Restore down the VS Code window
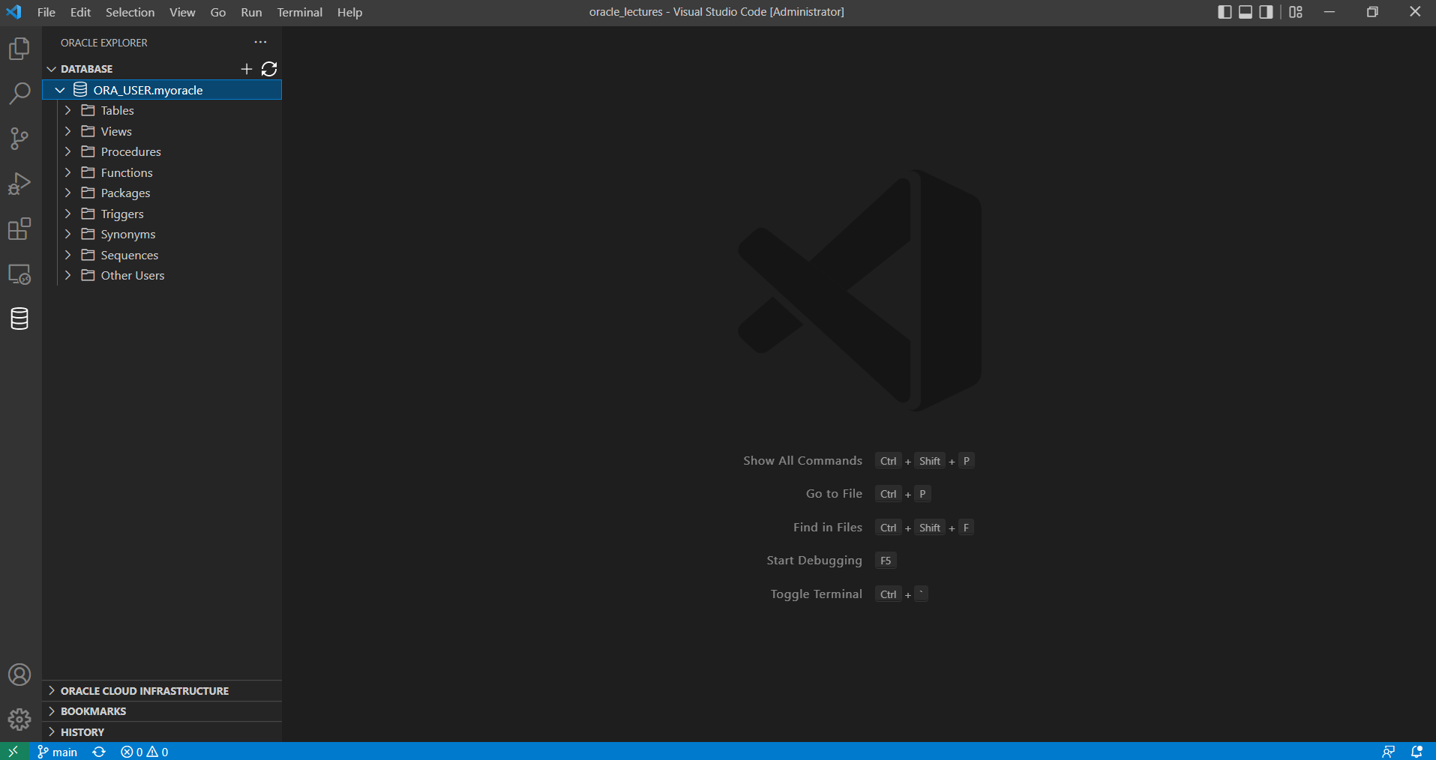The height and width of the screenshot is (760, 1436). (1372, 12)
